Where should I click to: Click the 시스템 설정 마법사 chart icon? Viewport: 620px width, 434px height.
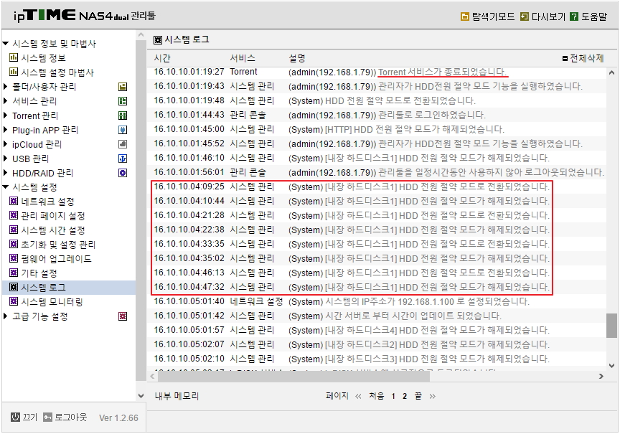coord(14,72)
